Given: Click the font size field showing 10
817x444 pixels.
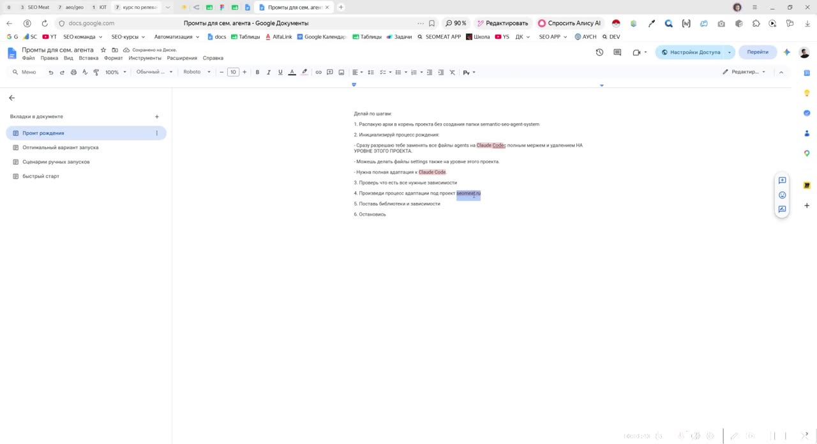Looking at the screenshot, I should pos(233,72).
